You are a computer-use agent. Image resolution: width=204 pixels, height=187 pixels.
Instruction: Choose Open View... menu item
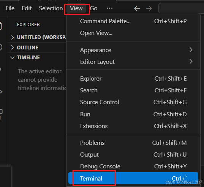(x=133, y=33)
